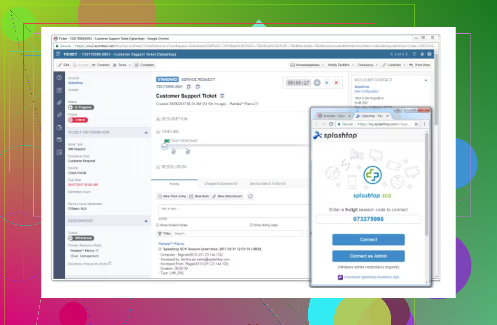Toggle Show Billing Data checkbox
The width and height of the screenshot is (497, 325).
(x=251, y=225)
